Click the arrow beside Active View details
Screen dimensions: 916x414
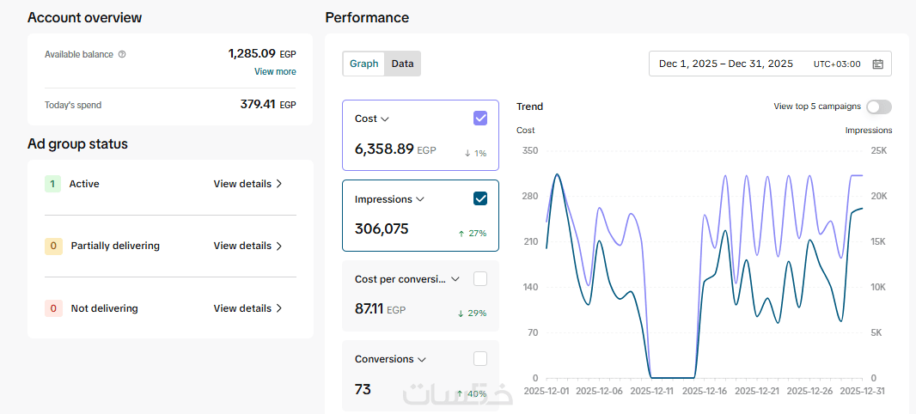(279, 184)
